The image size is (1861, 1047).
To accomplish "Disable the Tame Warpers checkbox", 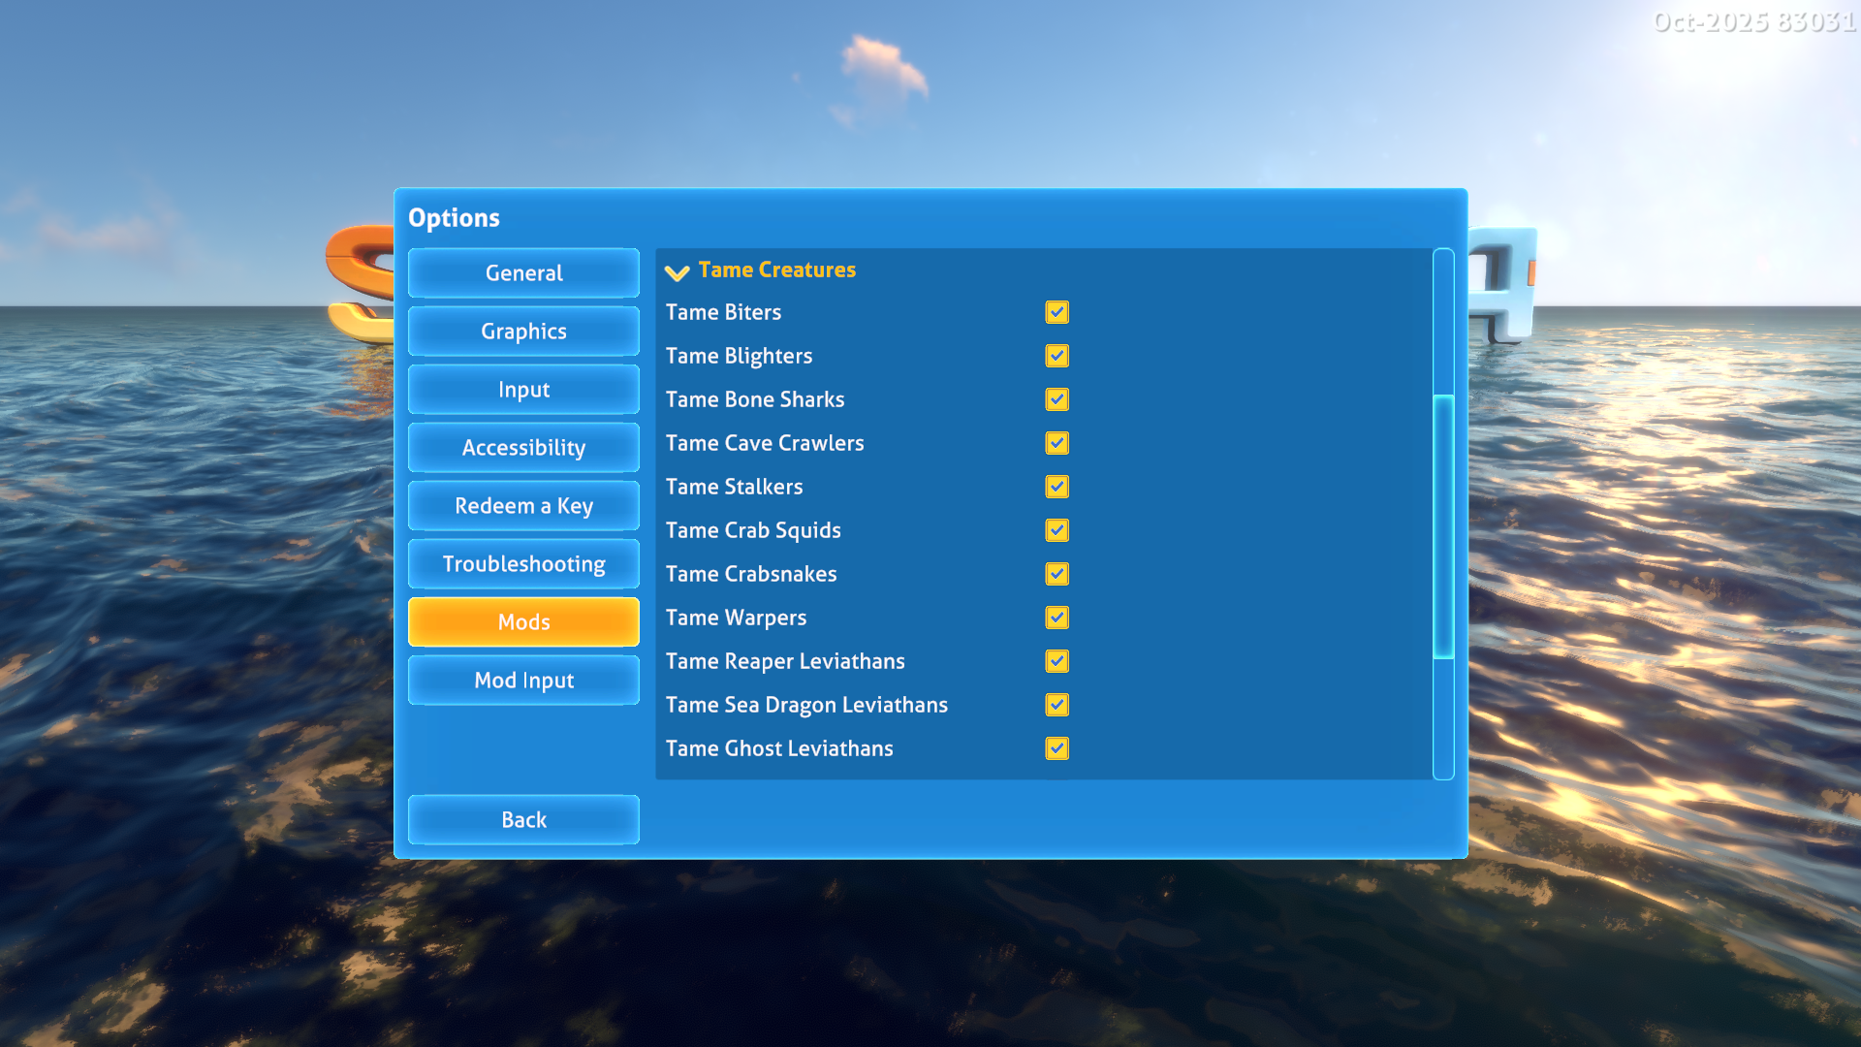I will [x=1057, y=618].
